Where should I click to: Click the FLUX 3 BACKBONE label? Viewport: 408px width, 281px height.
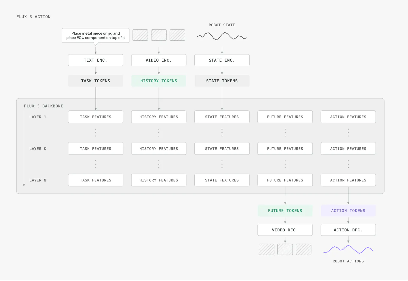(43, 106)
